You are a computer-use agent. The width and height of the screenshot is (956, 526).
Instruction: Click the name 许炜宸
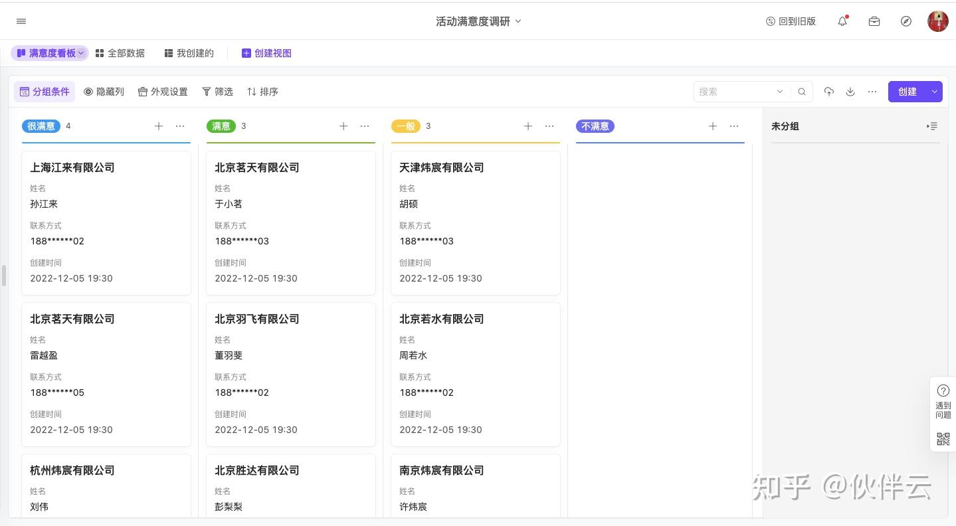[x=413, y=507]
